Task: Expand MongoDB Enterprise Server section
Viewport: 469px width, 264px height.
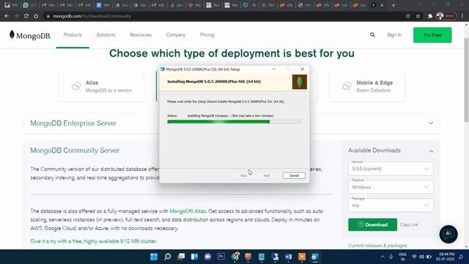Action: [431, 123]
